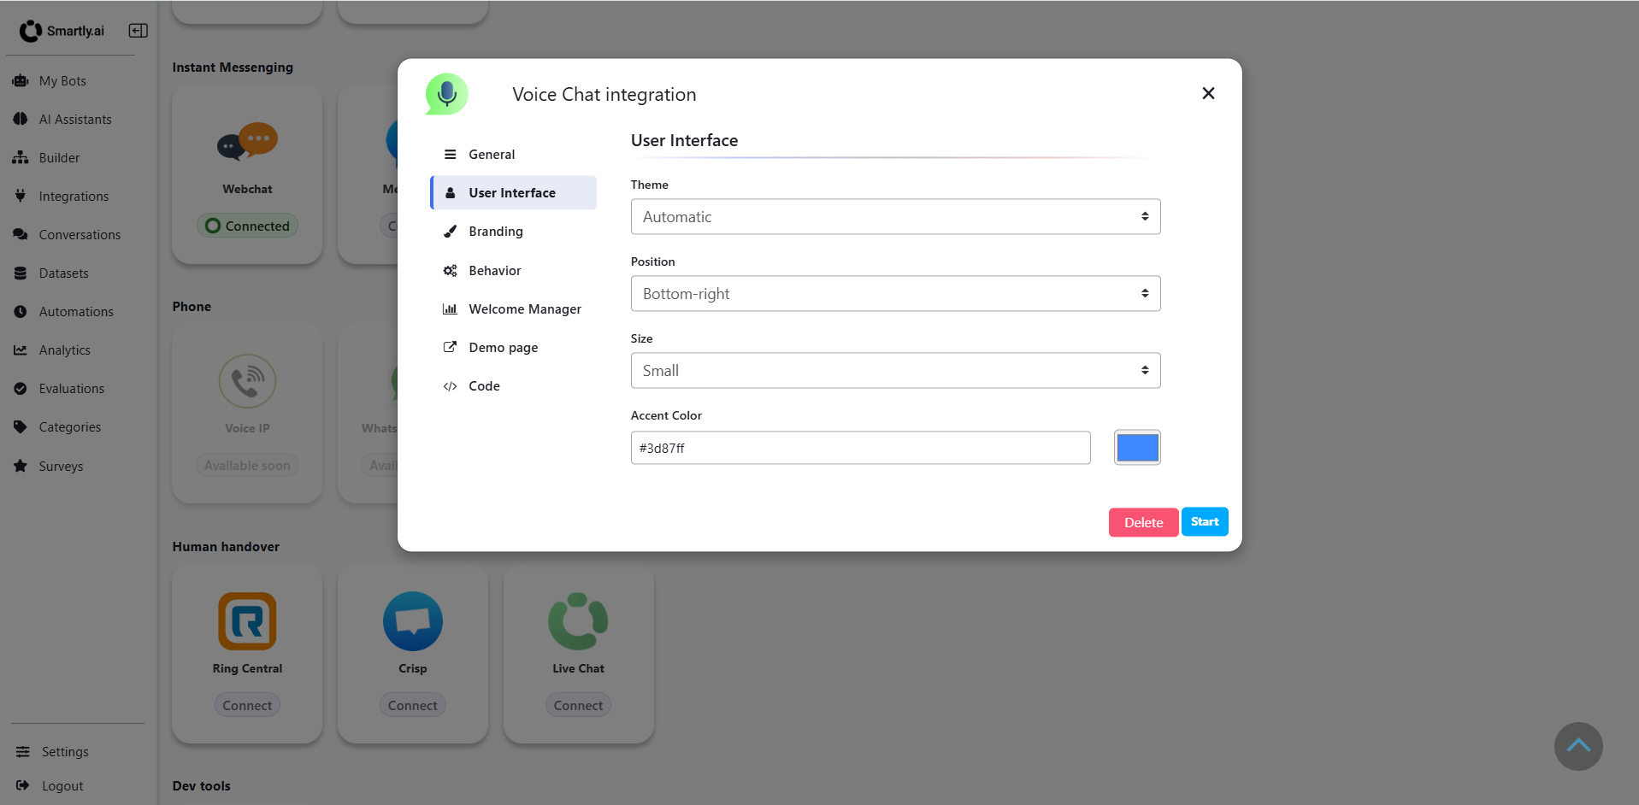
Task: Open Behavior settings via gear icon
Action: [x=451, y=270]
